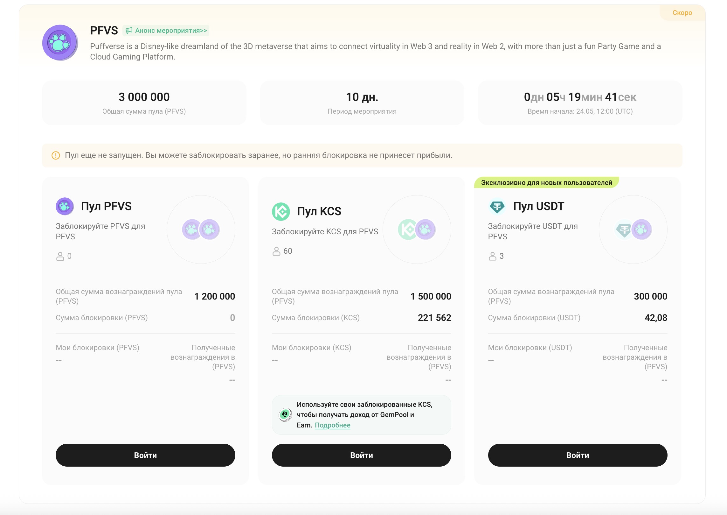This screenshot has height=515, width=727.
Task: Click the Заблокируйте USDT для PFVS description
Action: point(533,231)
